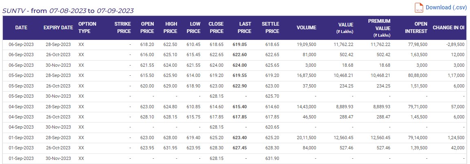The height and width of the screenshot is (164, 470).
Task: Select the 1,24,500 change in OI cell
Action: pyautogui.click(x=455, y=138)
